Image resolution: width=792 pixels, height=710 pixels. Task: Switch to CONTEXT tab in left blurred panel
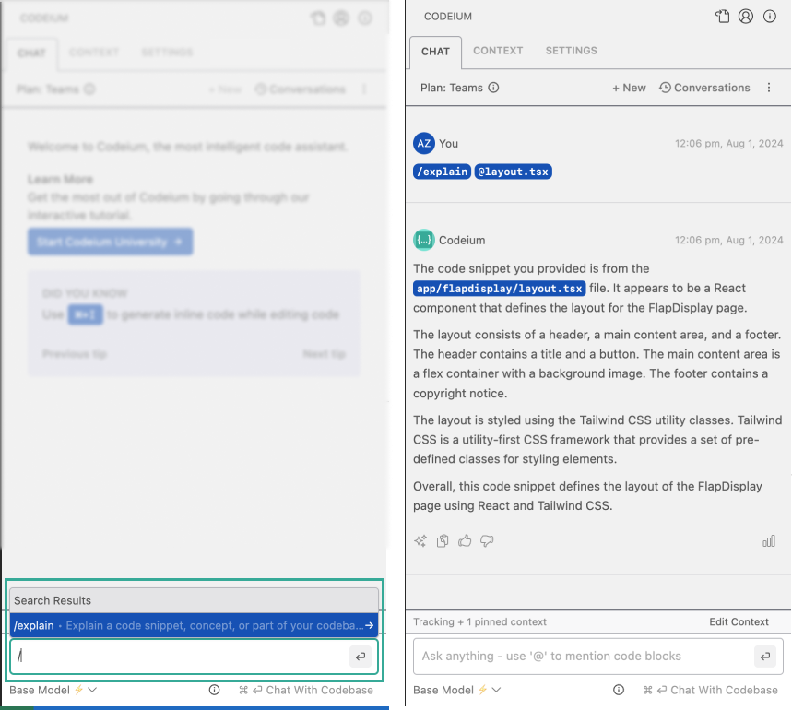click(94, 52)
